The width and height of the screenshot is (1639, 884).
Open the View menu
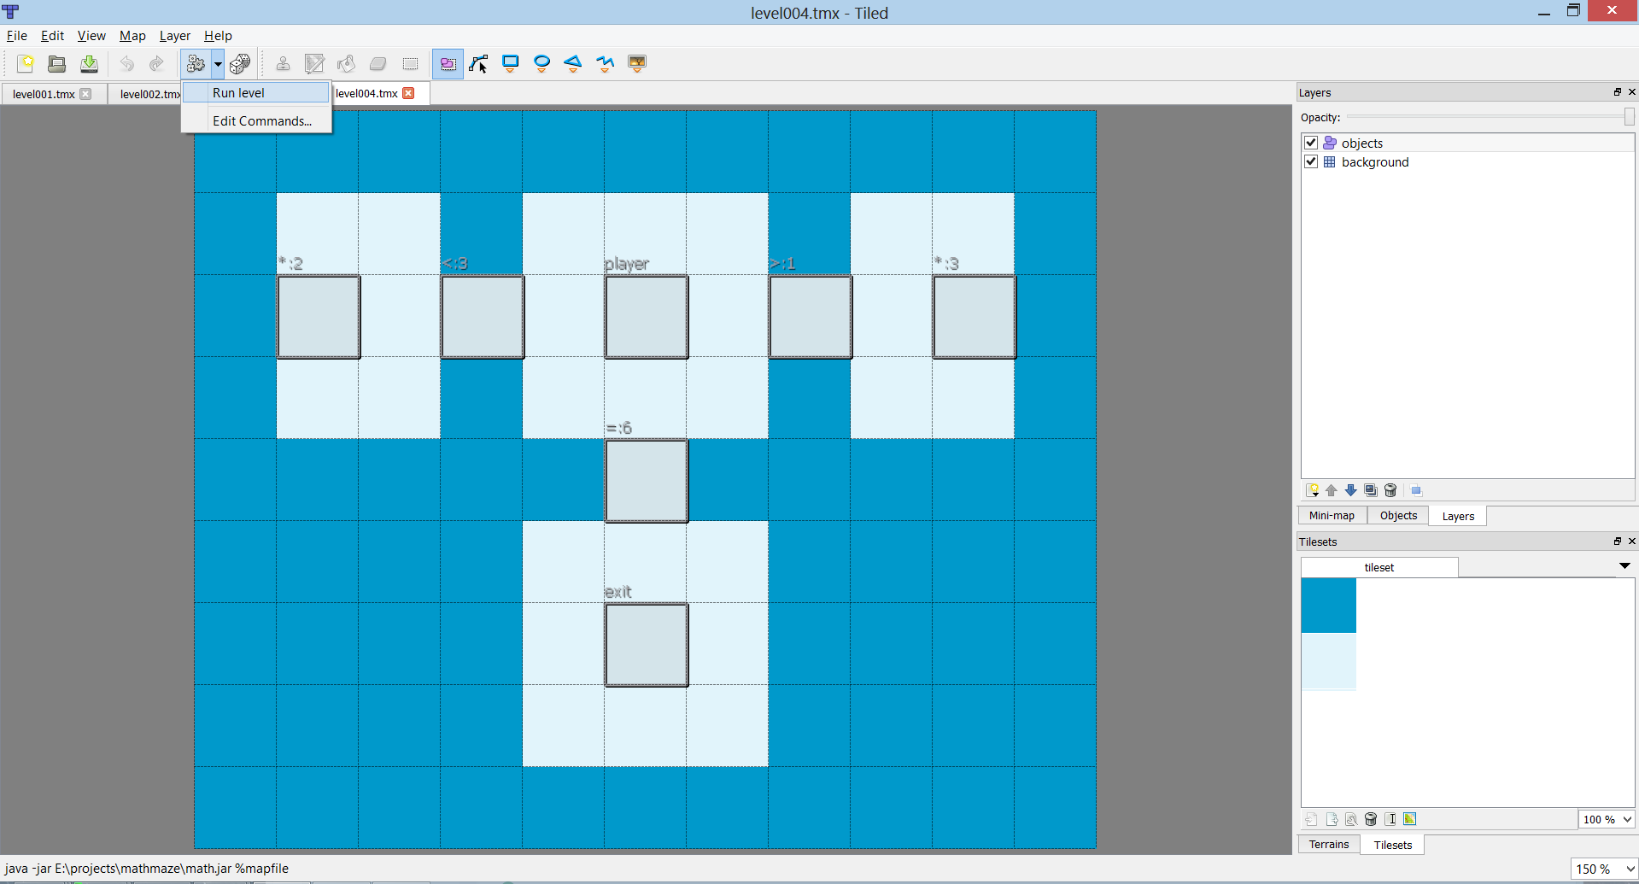tap(91, 36)
